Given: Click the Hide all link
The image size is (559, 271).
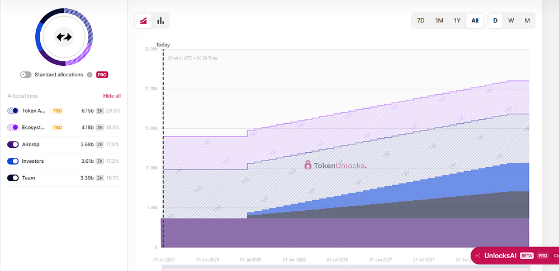Looking at the screenshot, I should tap(112, 96).
